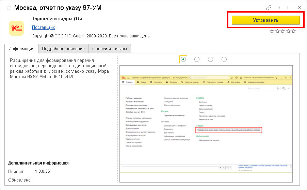Click the Обновлено label
The height and width of the screenshot is (190, 307).
click(20, 180)
